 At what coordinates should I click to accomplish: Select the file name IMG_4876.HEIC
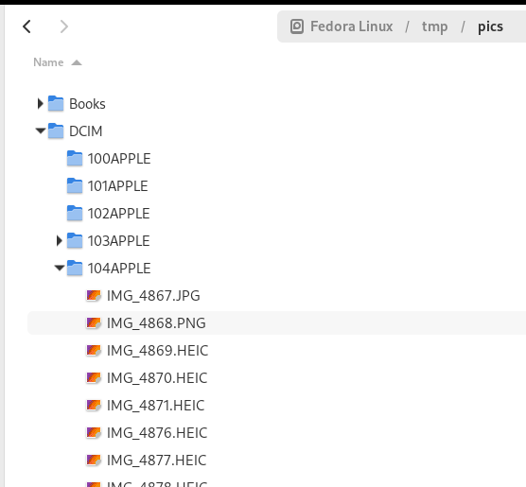click(157, 433)
